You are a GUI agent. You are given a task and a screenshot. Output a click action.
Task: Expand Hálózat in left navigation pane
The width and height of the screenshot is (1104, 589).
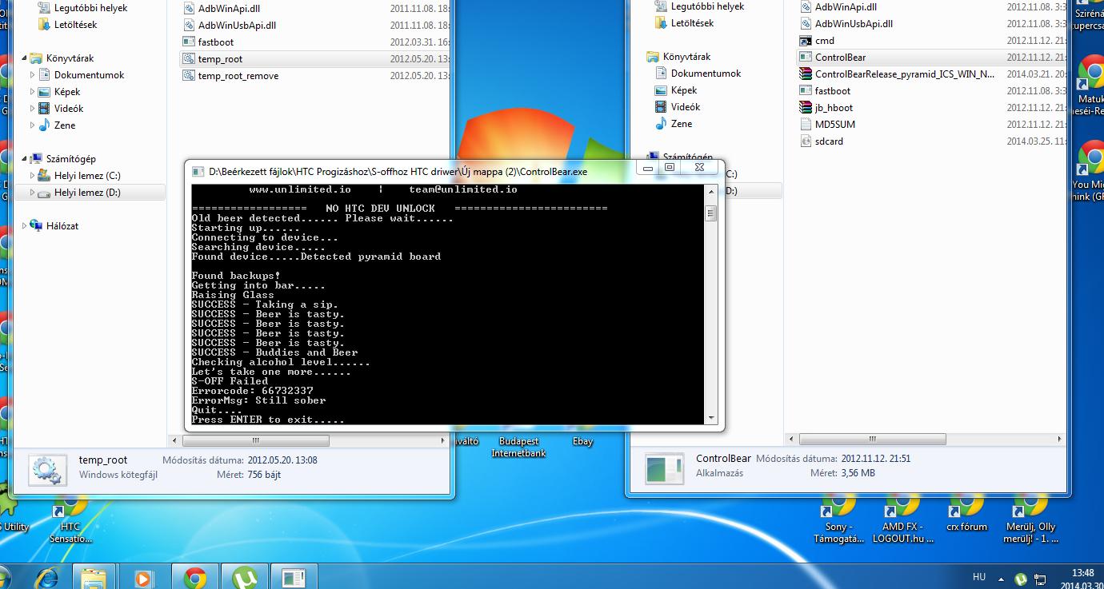pos(24,226)
